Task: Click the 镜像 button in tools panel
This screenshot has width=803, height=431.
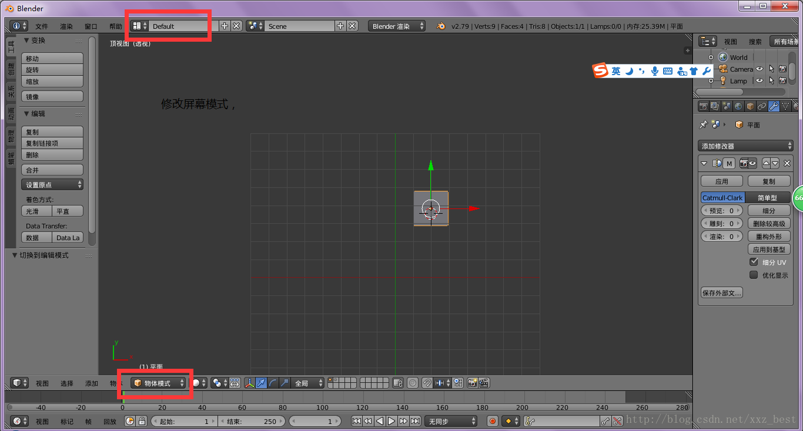Action: coord(52,97)
